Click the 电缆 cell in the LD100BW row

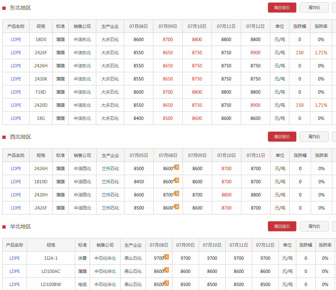tap(82, 284)
